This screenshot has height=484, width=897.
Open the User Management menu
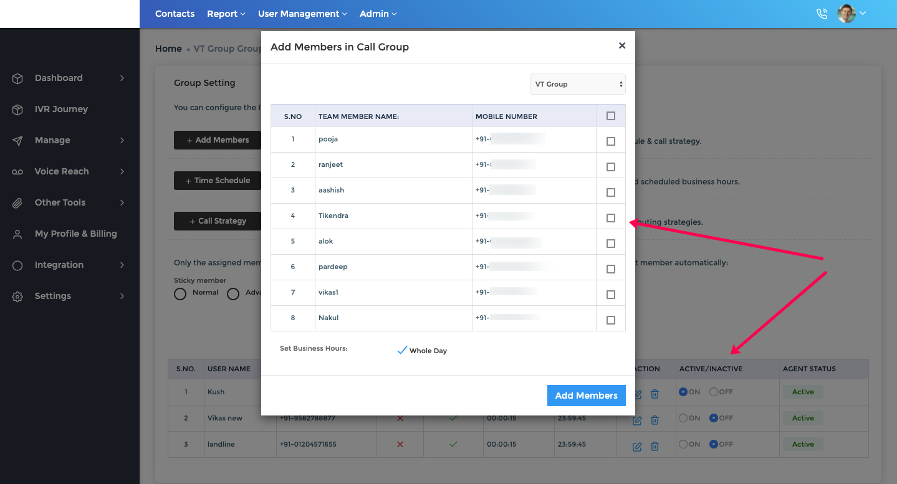tap(299, 13)
